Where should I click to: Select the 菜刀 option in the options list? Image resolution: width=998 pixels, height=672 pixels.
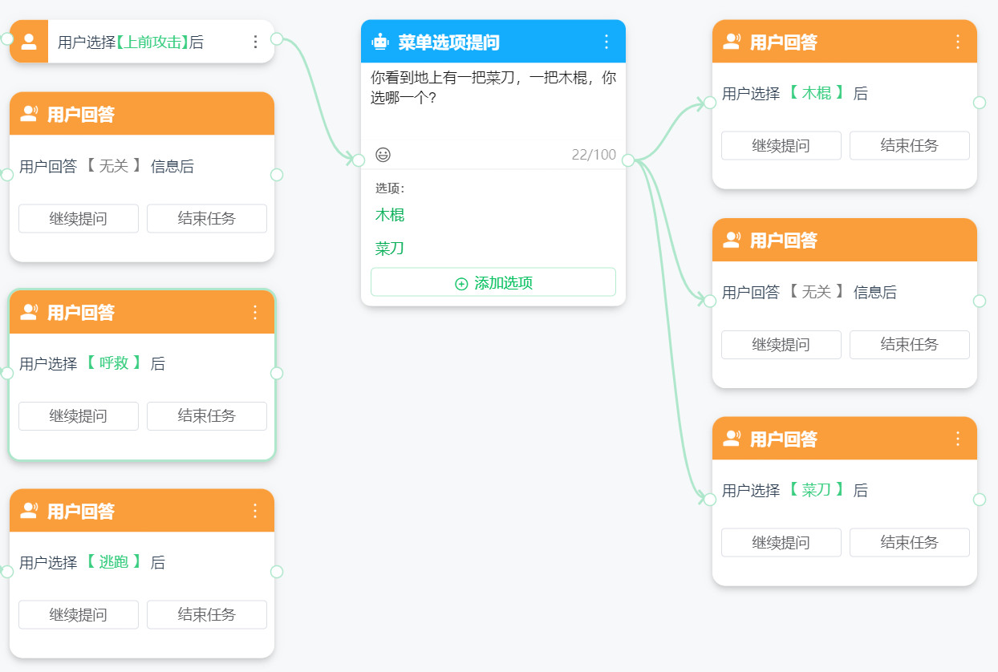390,249
